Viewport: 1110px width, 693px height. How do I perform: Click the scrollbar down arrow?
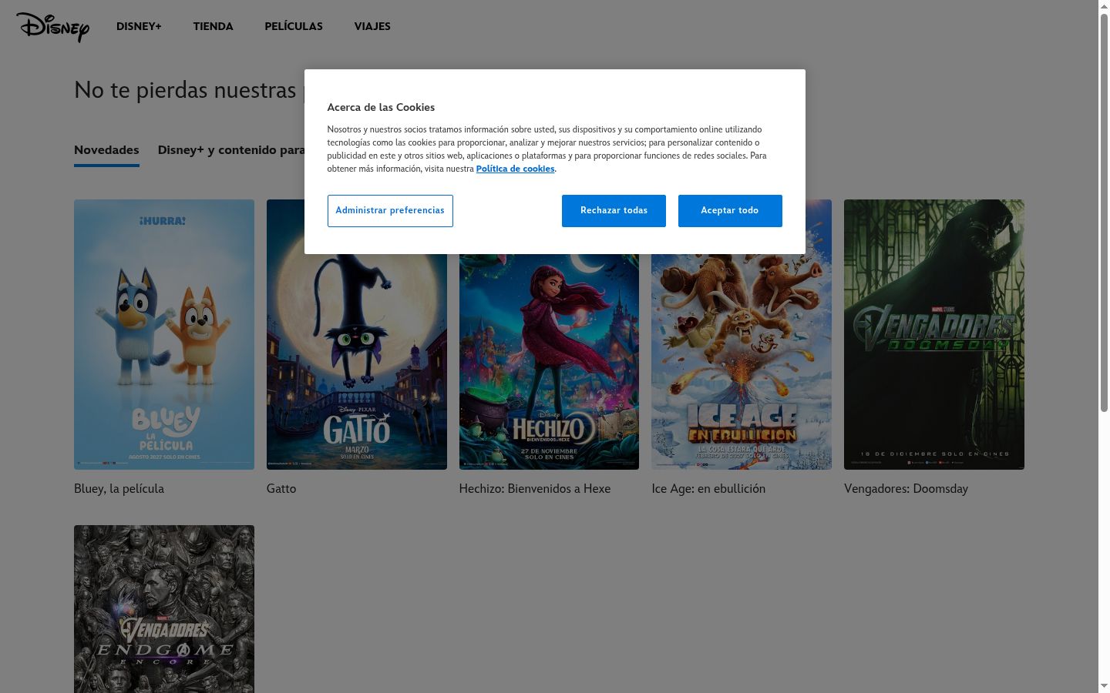(x=1104, y=686)
